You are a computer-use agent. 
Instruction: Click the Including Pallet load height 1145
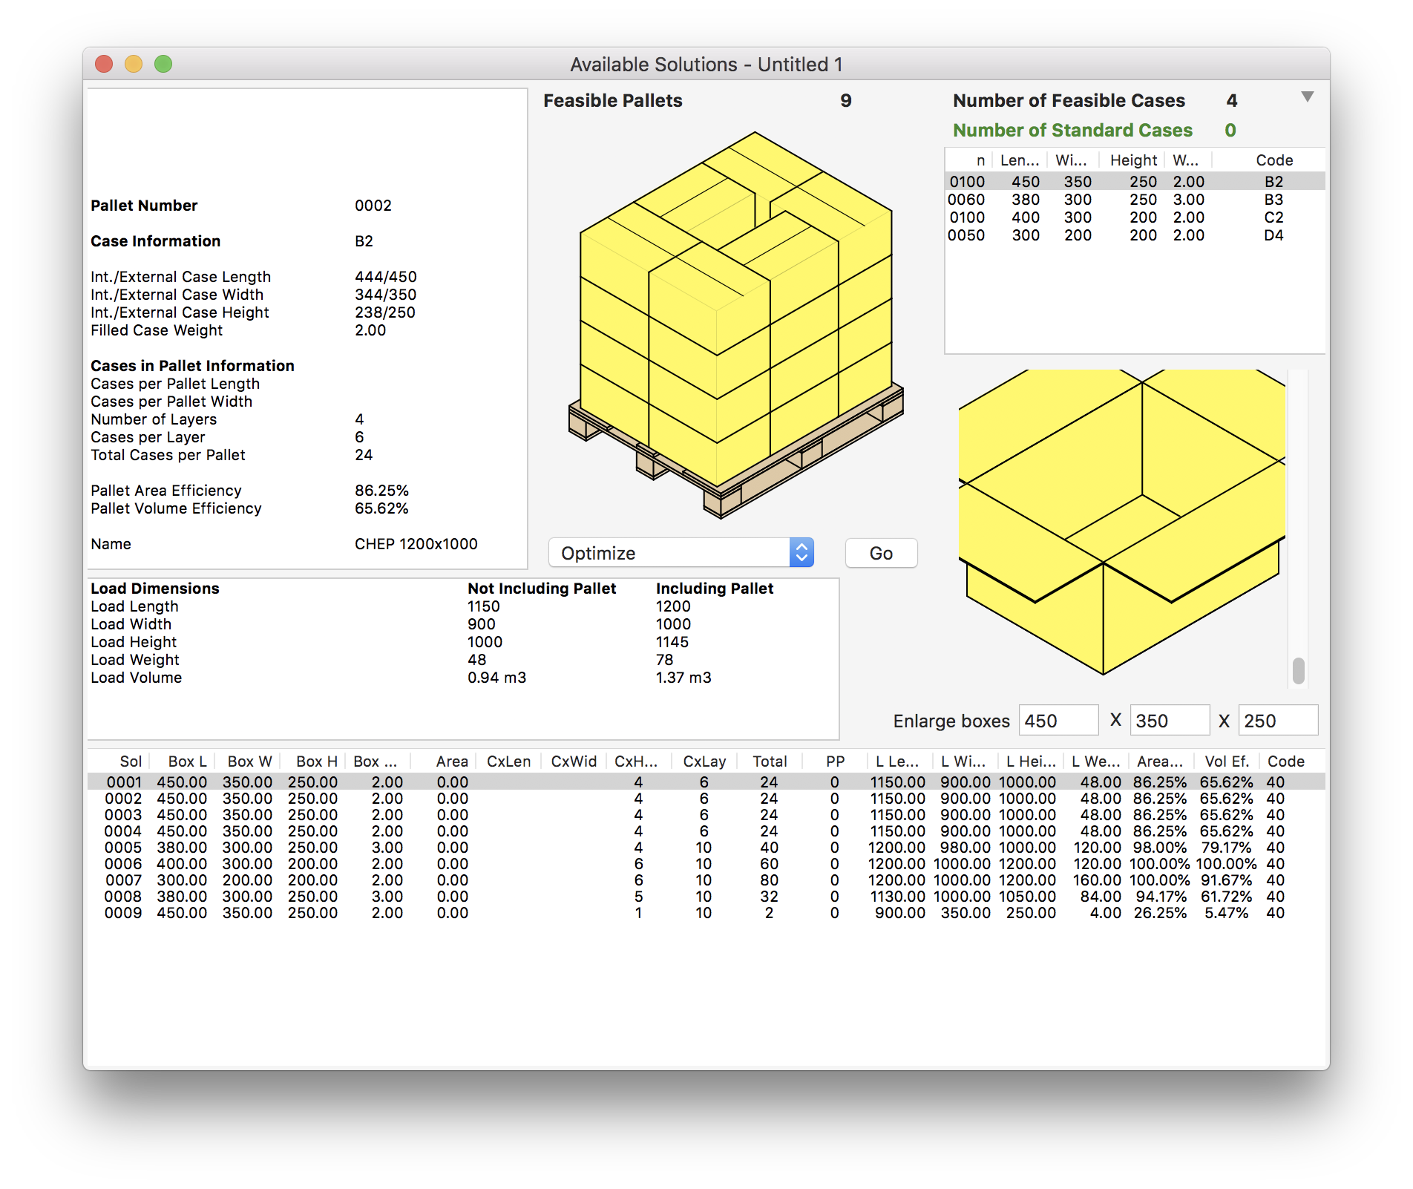(672, 642)
